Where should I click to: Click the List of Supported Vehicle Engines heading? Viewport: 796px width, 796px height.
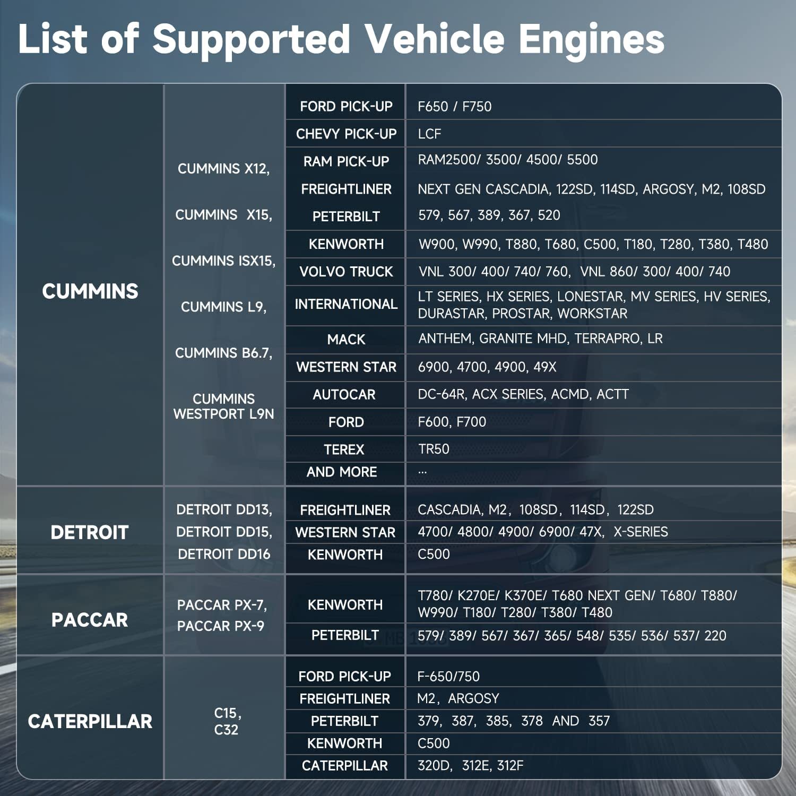click(341, 39)
